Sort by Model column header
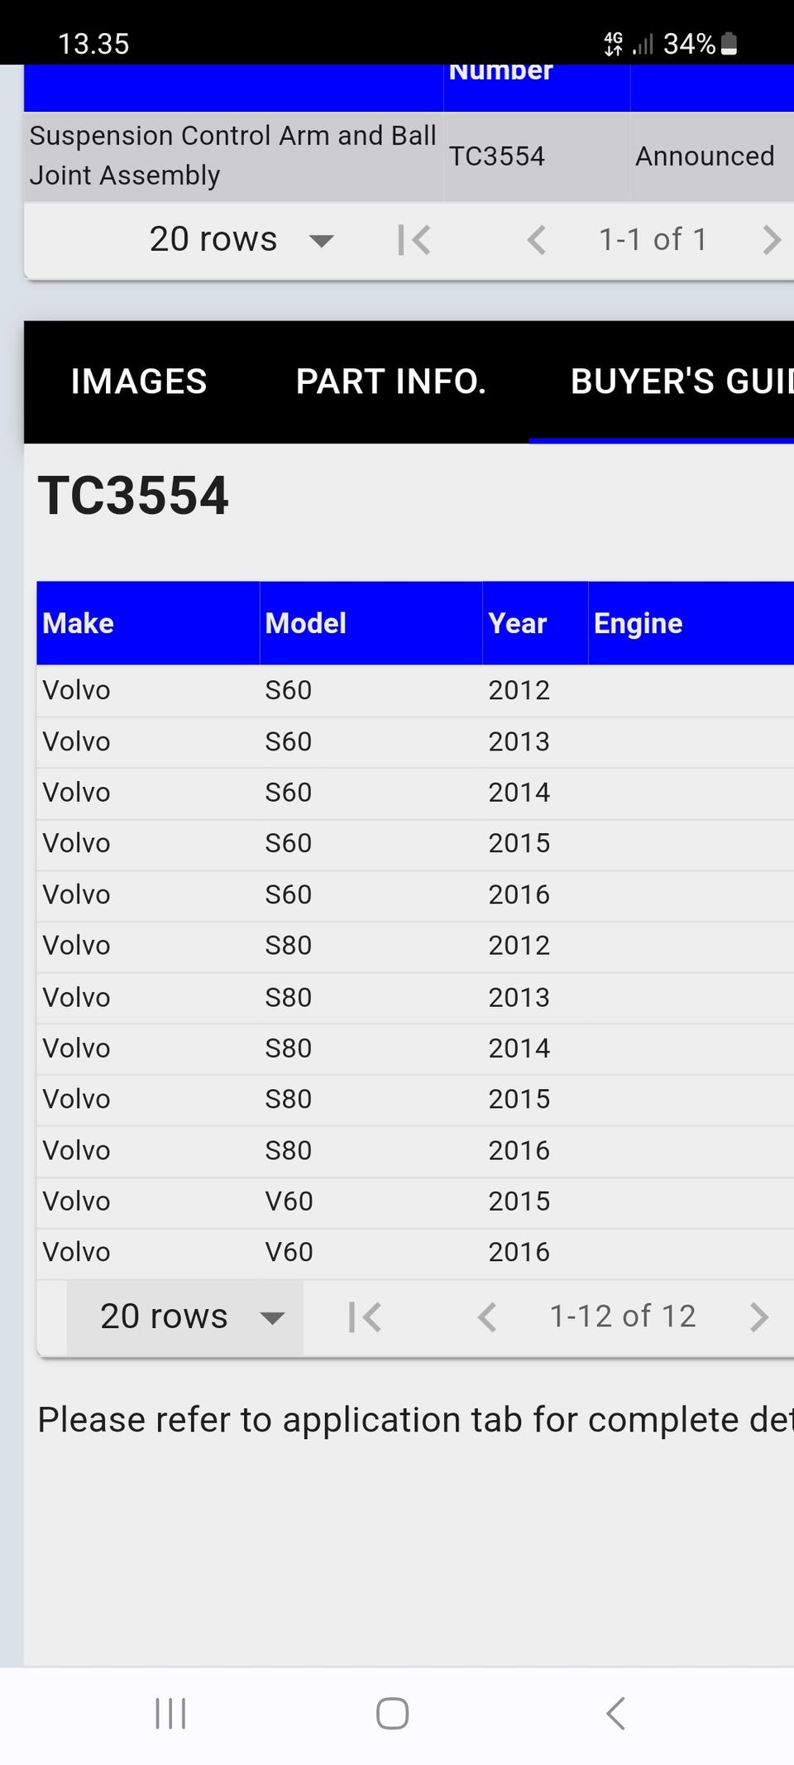The width and height of the screenshot is (794, 1765). click(305, 623)
